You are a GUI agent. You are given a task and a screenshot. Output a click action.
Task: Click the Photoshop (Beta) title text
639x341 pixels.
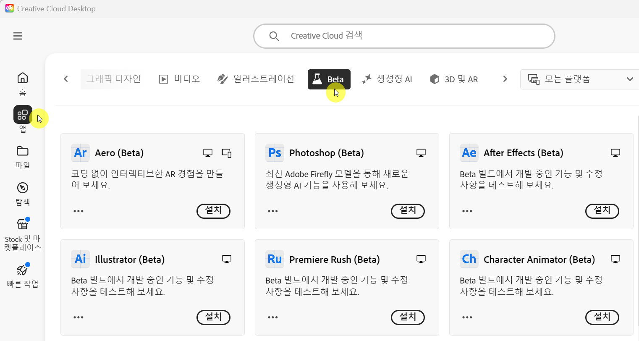tap(327, 153)
